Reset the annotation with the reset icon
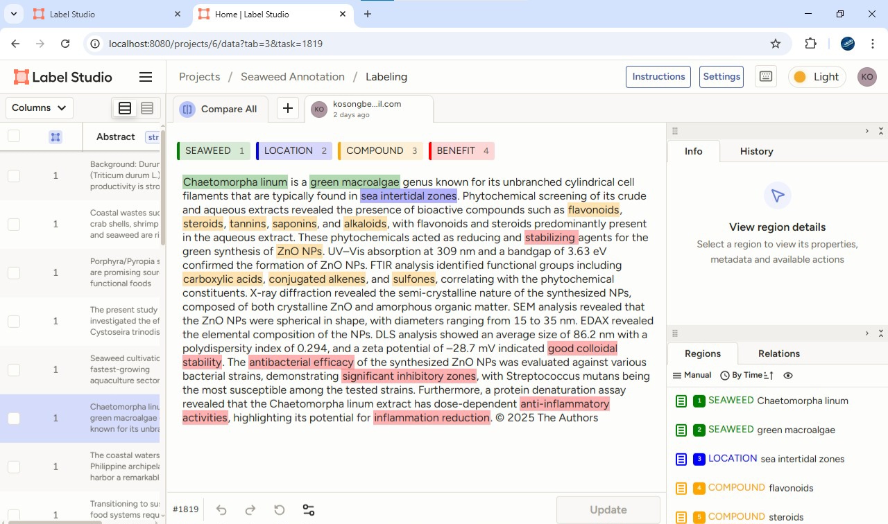This screenshot has width=888, height=524. pyautogui.click(x=280, y=510)
